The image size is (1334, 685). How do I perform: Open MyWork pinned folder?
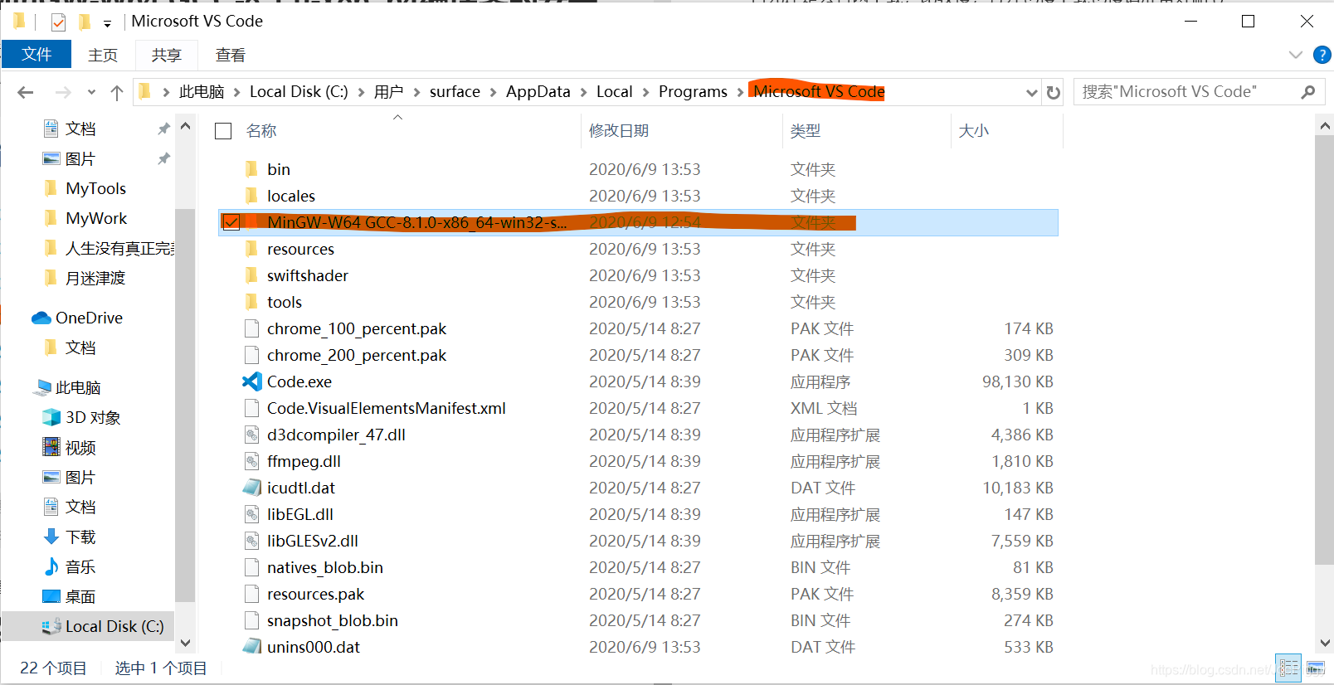[x=96, y=218]
